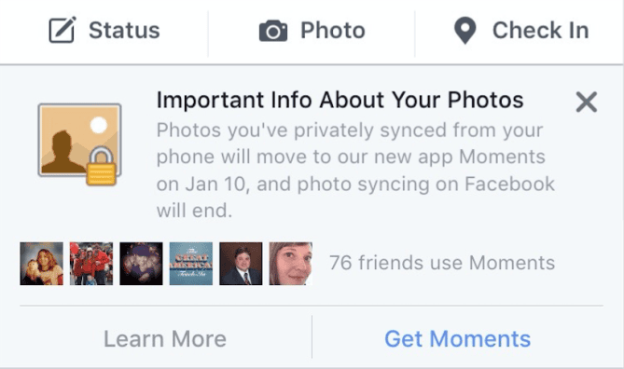Viewport: 624px width, 369px height.
Task: Click the Important Info About Your Photos heading
Action: (x=340, y=100)
